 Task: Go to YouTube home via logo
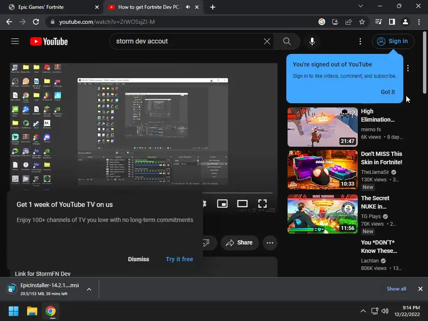point(49,41)
